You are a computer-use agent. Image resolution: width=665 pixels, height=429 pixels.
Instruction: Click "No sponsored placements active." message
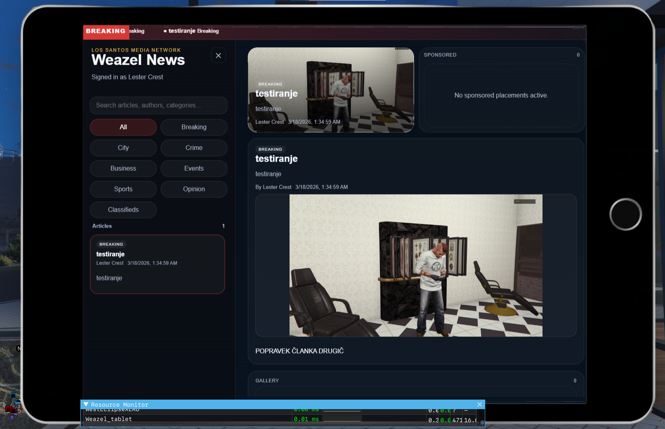(501, 95)
